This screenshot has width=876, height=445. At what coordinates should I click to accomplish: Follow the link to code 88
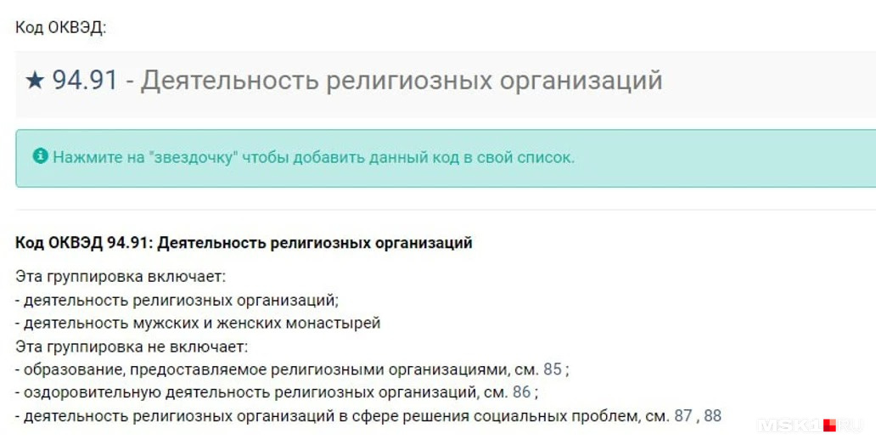pos(712,416)
